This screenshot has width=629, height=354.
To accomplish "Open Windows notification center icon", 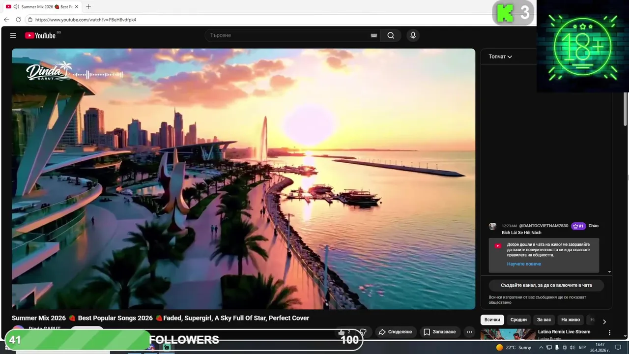I will [619, 348].
